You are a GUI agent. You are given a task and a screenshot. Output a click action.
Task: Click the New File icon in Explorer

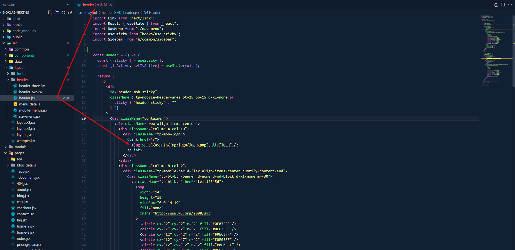click(x=50, y=12)
